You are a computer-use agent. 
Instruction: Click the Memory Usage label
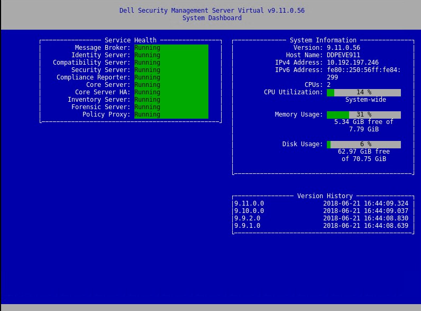coord(299,114)
